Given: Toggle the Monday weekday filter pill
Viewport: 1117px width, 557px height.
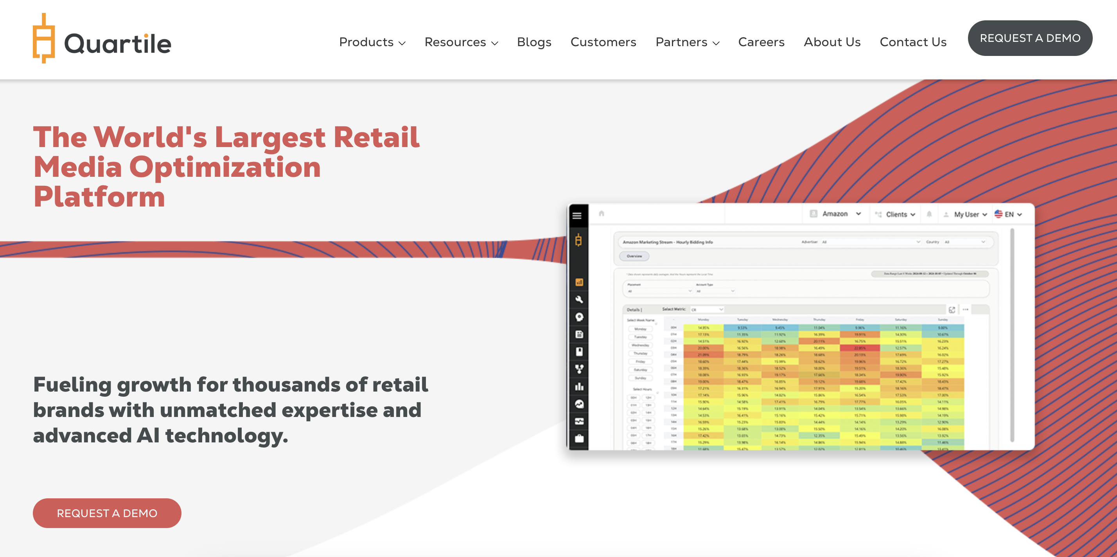Looking at the screenshot, I should (640, 329).
